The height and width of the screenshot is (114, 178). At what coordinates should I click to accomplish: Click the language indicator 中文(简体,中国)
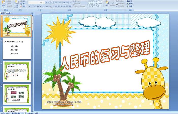click(33, 113)
